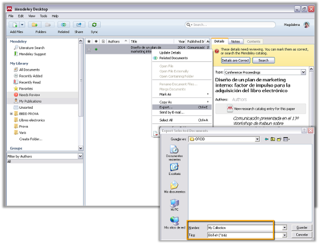Open the Filter by Authors dropdown

[80, 156]
